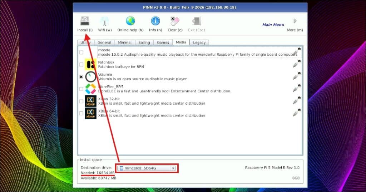
Task: Check the XBian 64-bit checkbox
Action: (x=81, y=113)
